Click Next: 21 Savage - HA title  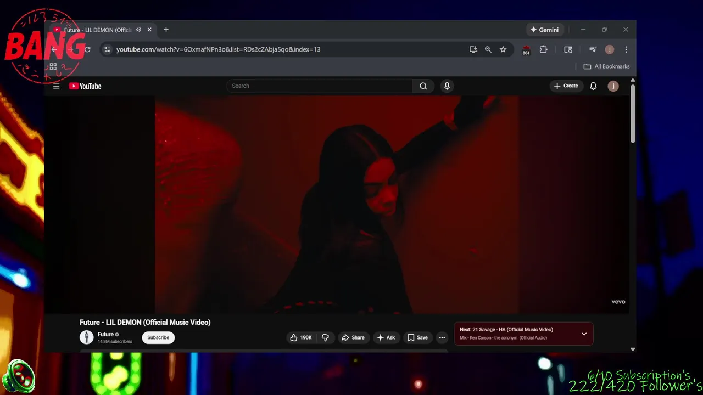pyautogui.click(x=506, y=330)
